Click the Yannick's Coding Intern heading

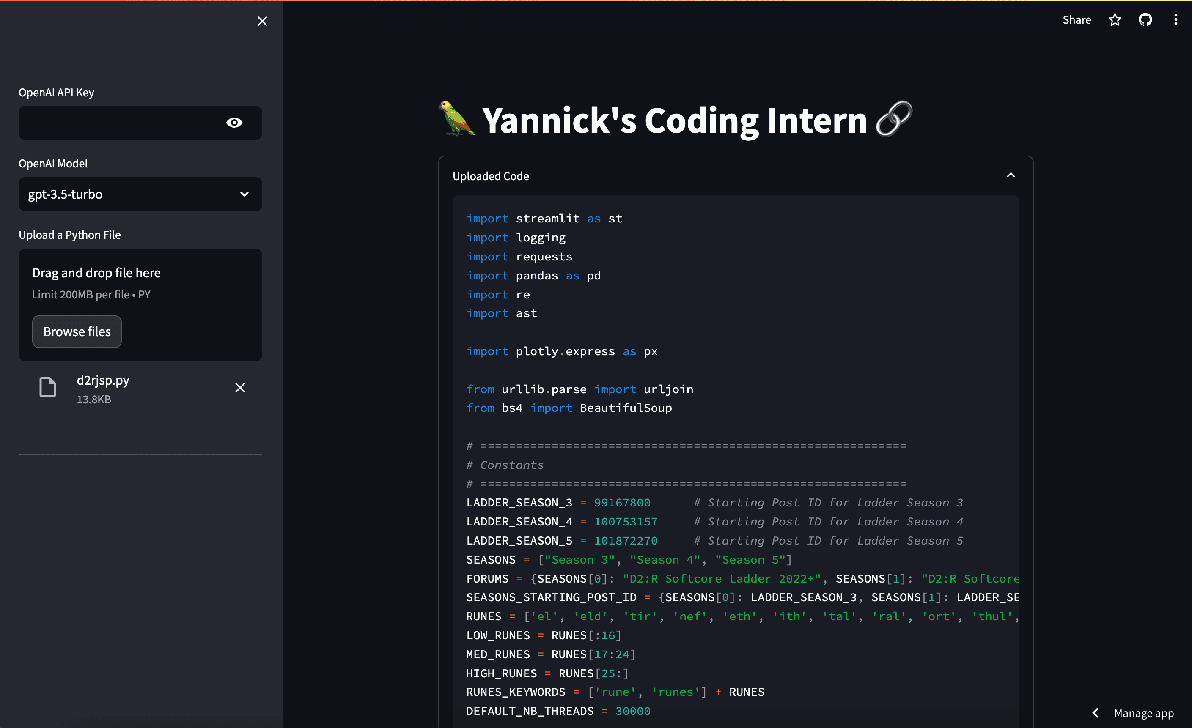pyautogui.click(x=675, y=120)
